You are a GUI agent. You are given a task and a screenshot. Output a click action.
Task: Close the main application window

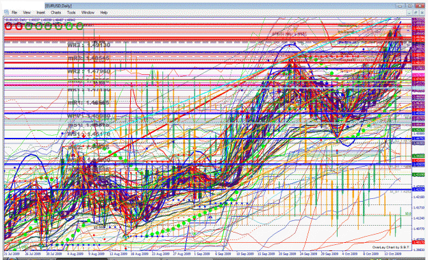[420, 5]
